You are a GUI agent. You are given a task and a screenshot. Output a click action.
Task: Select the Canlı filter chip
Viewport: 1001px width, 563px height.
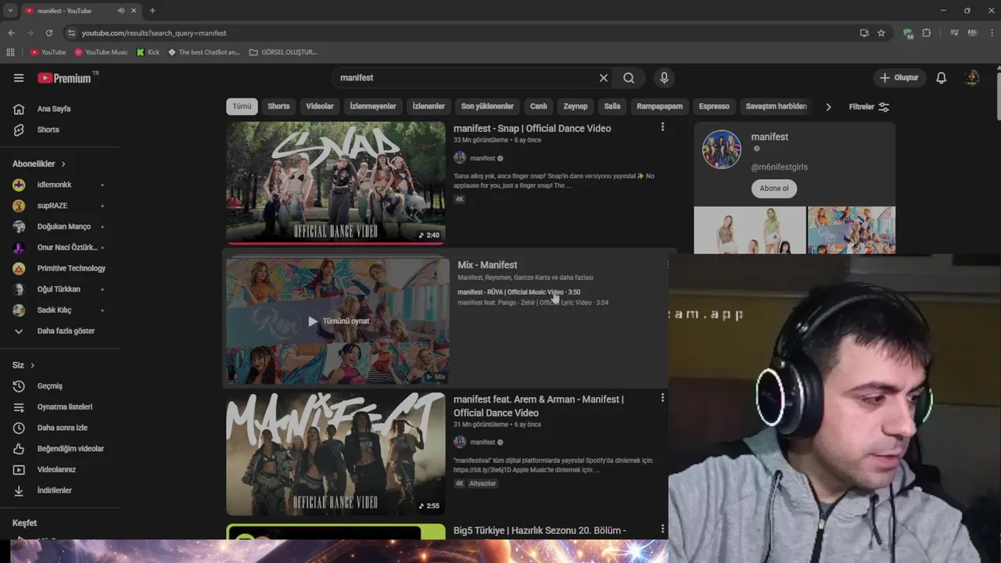click(539, 106)
